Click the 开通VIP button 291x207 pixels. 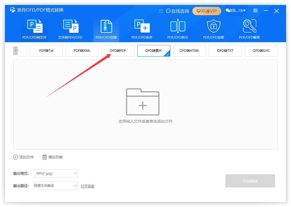(x=207, y=11)
